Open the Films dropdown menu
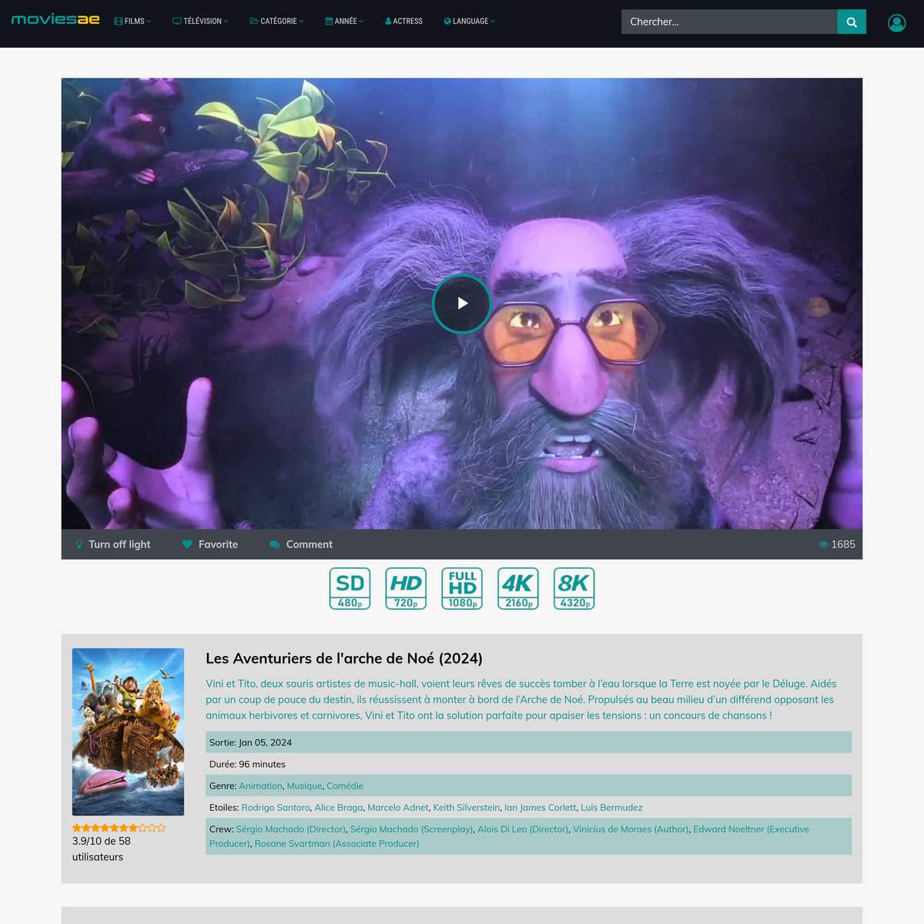The height and width of the screenshot is (924, 924). coord(132,22)
